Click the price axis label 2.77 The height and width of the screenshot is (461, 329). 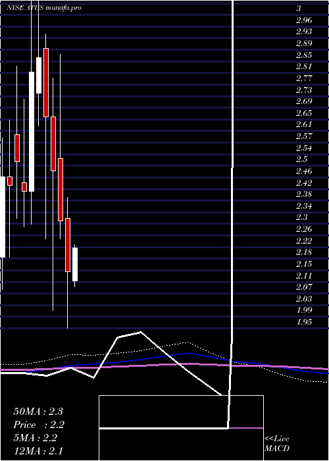304,78
